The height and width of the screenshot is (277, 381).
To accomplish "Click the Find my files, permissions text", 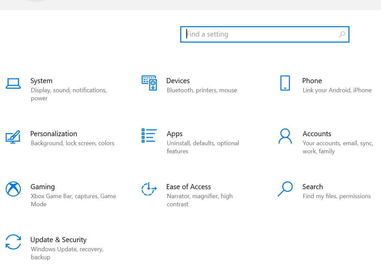I will (337, 196).
